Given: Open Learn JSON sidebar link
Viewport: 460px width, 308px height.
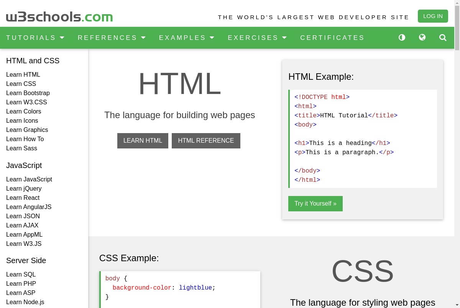Looking at the screenshot, I should pyautogui.click(x=23, y=216).
